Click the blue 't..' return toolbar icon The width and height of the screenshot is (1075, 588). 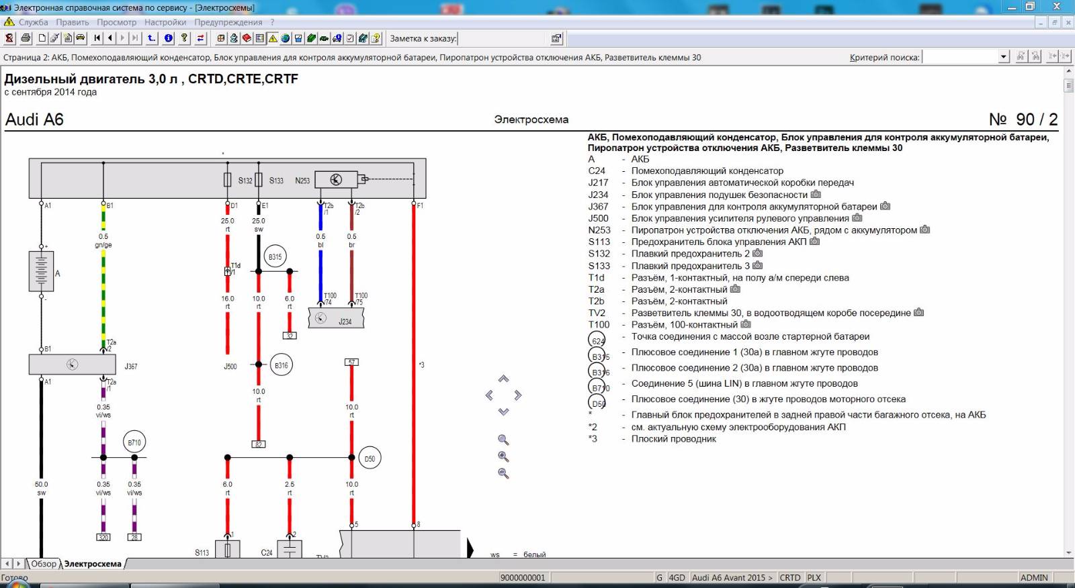[152, 38]
